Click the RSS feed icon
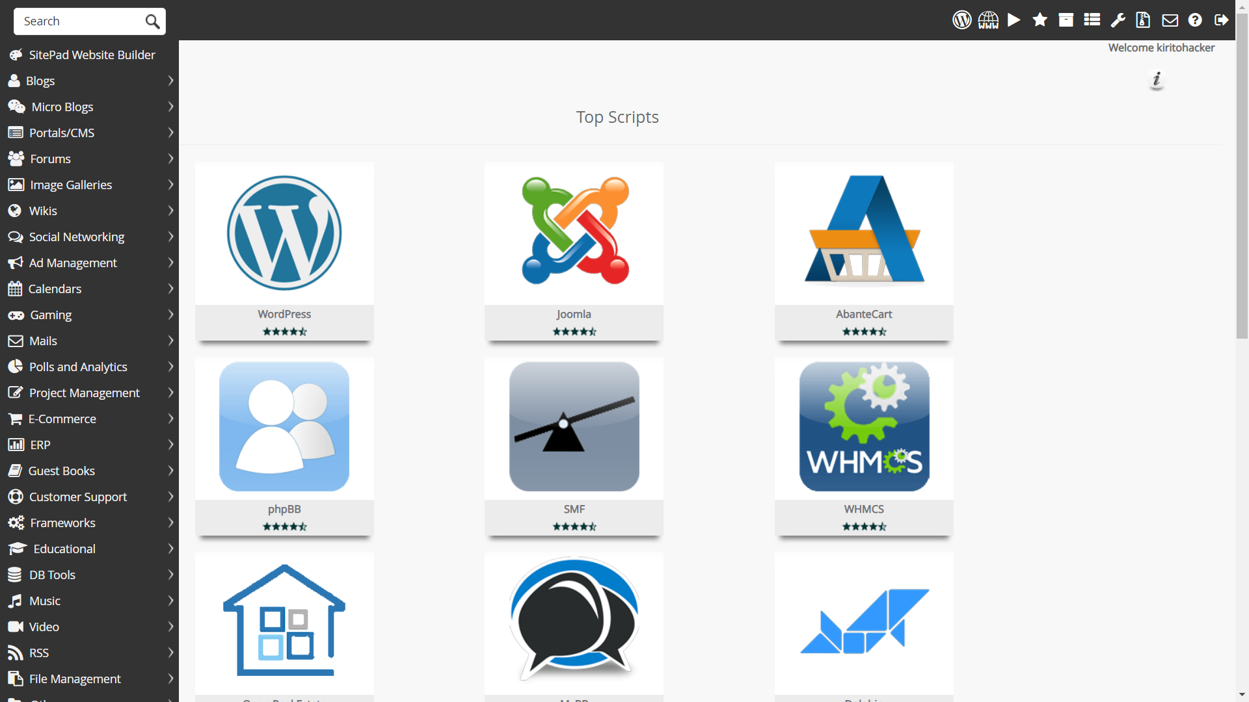Screen dimensions: 1249x702 (x=15, y=653)
